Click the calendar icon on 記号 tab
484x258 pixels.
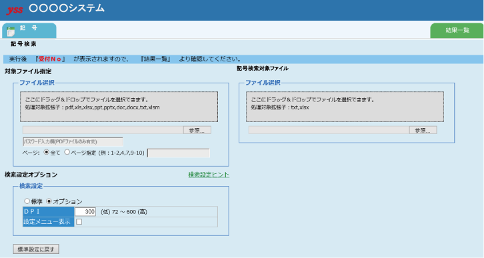11,31
